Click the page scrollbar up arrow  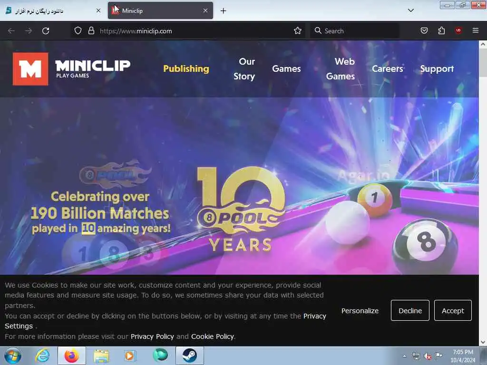click(483, 44)
